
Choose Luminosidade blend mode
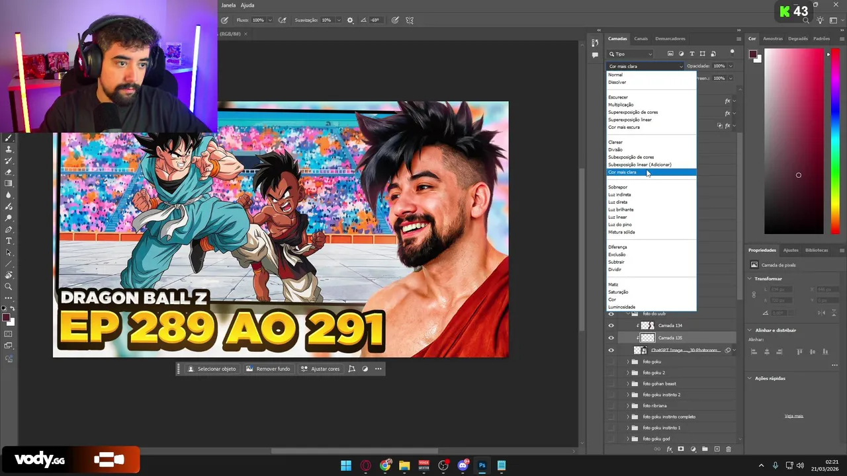coord(621,307)
